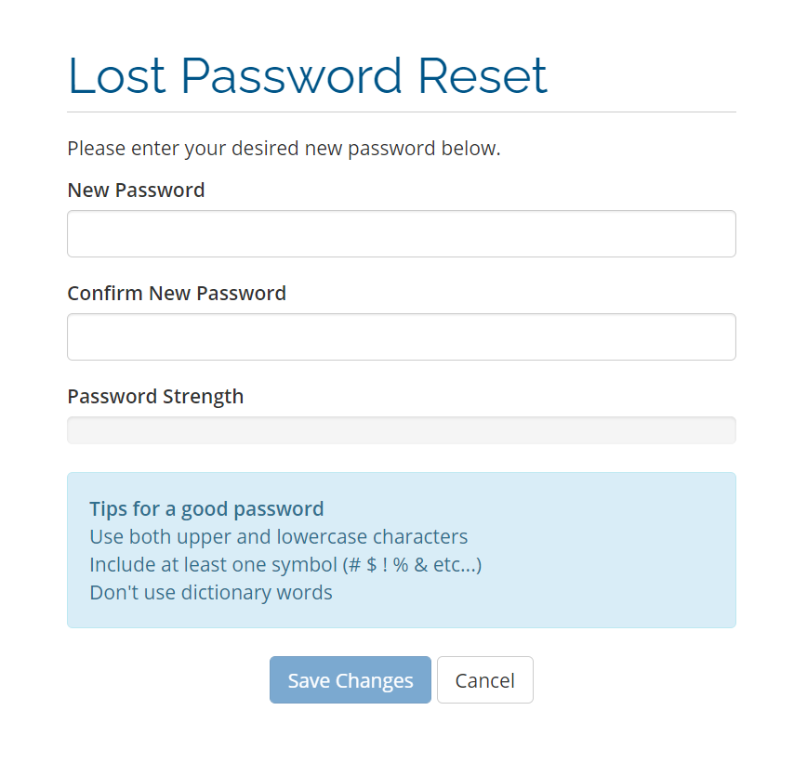Click the New Password input field
This screenshot has height=763, width=807.
pos(401,234)
